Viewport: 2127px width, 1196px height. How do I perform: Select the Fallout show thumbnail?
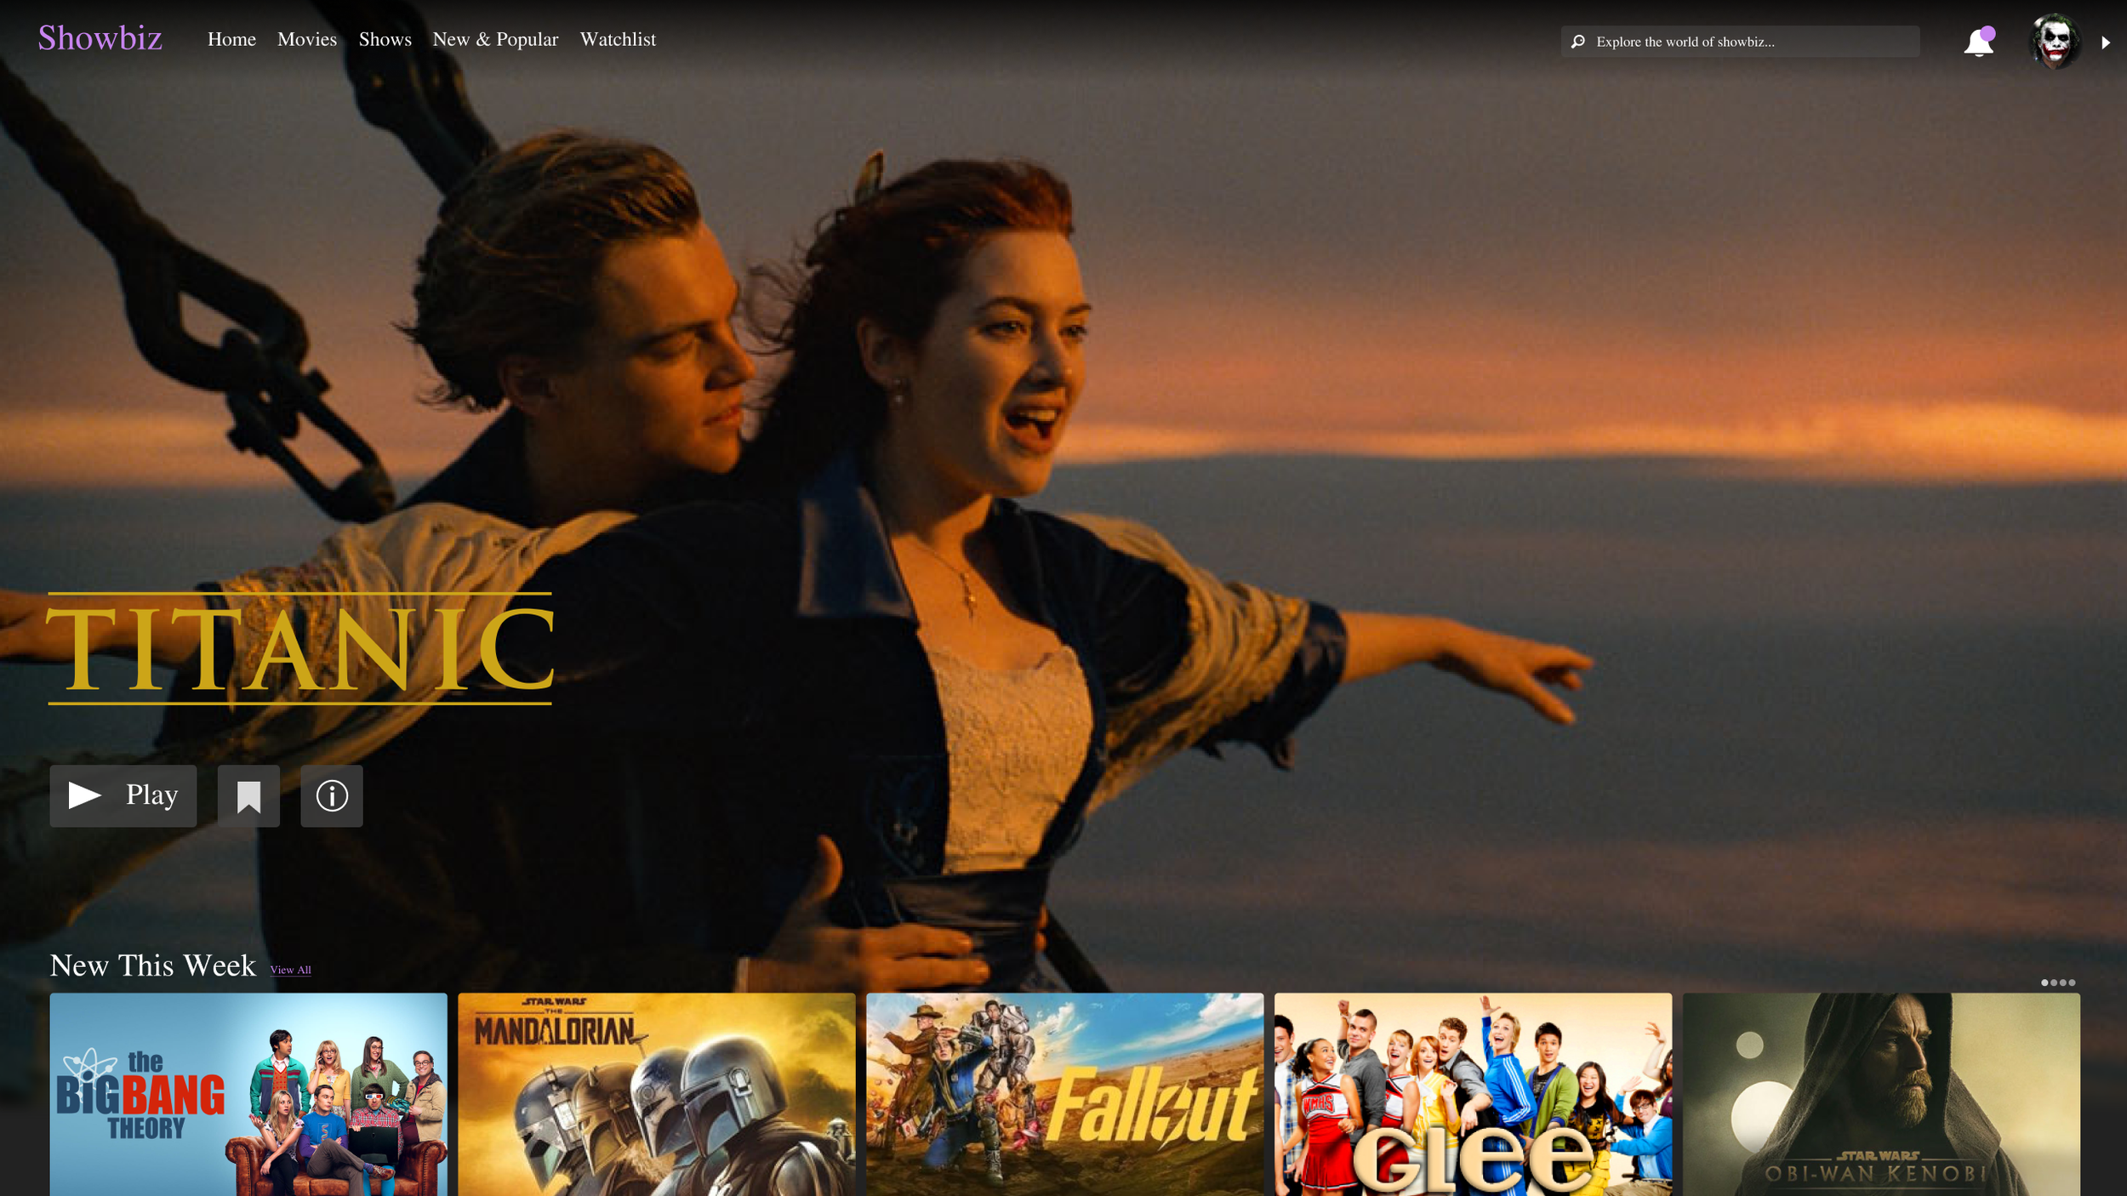click(1064, 1094)
